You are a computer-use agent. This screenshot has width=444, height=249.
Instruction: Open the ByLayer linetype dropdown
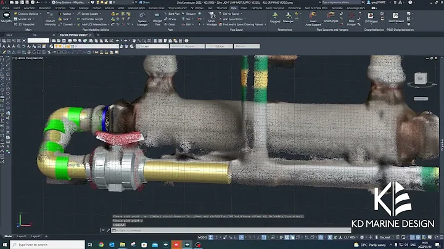[187, 46]
